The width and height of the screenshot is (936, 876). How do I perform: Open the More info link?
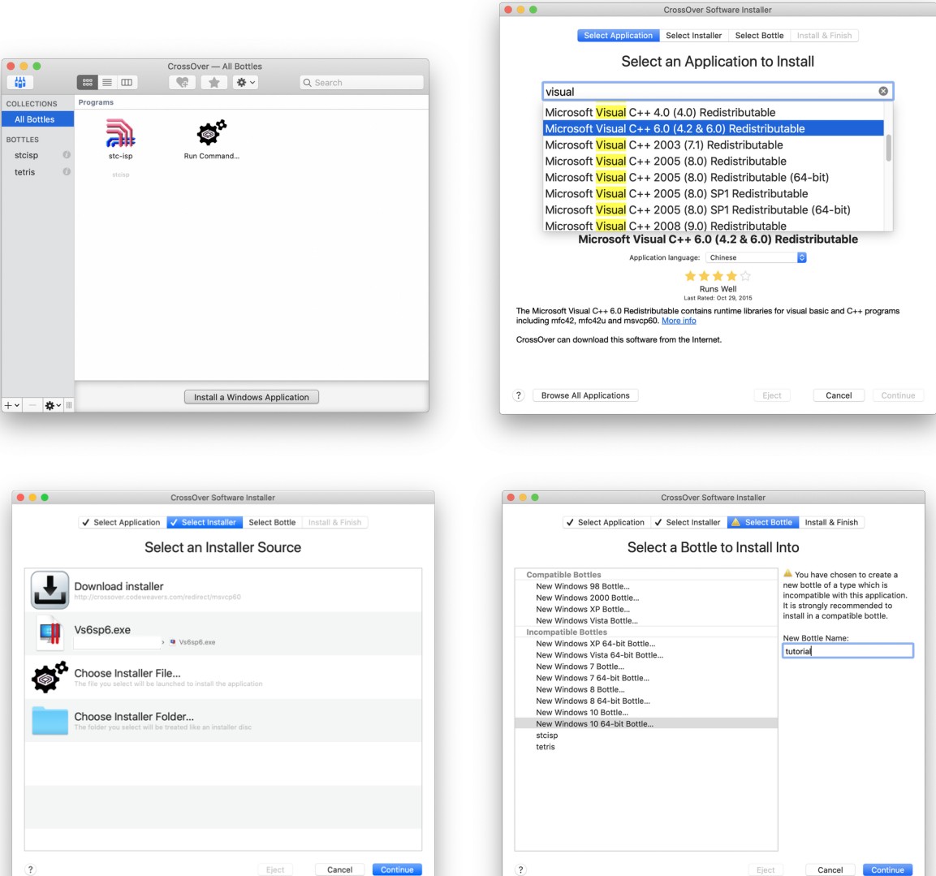[679, 321]
